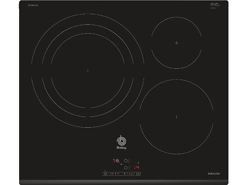This screenshot has height=185, width=247.
Task: Tap the timer clock key
Action: 137,174
